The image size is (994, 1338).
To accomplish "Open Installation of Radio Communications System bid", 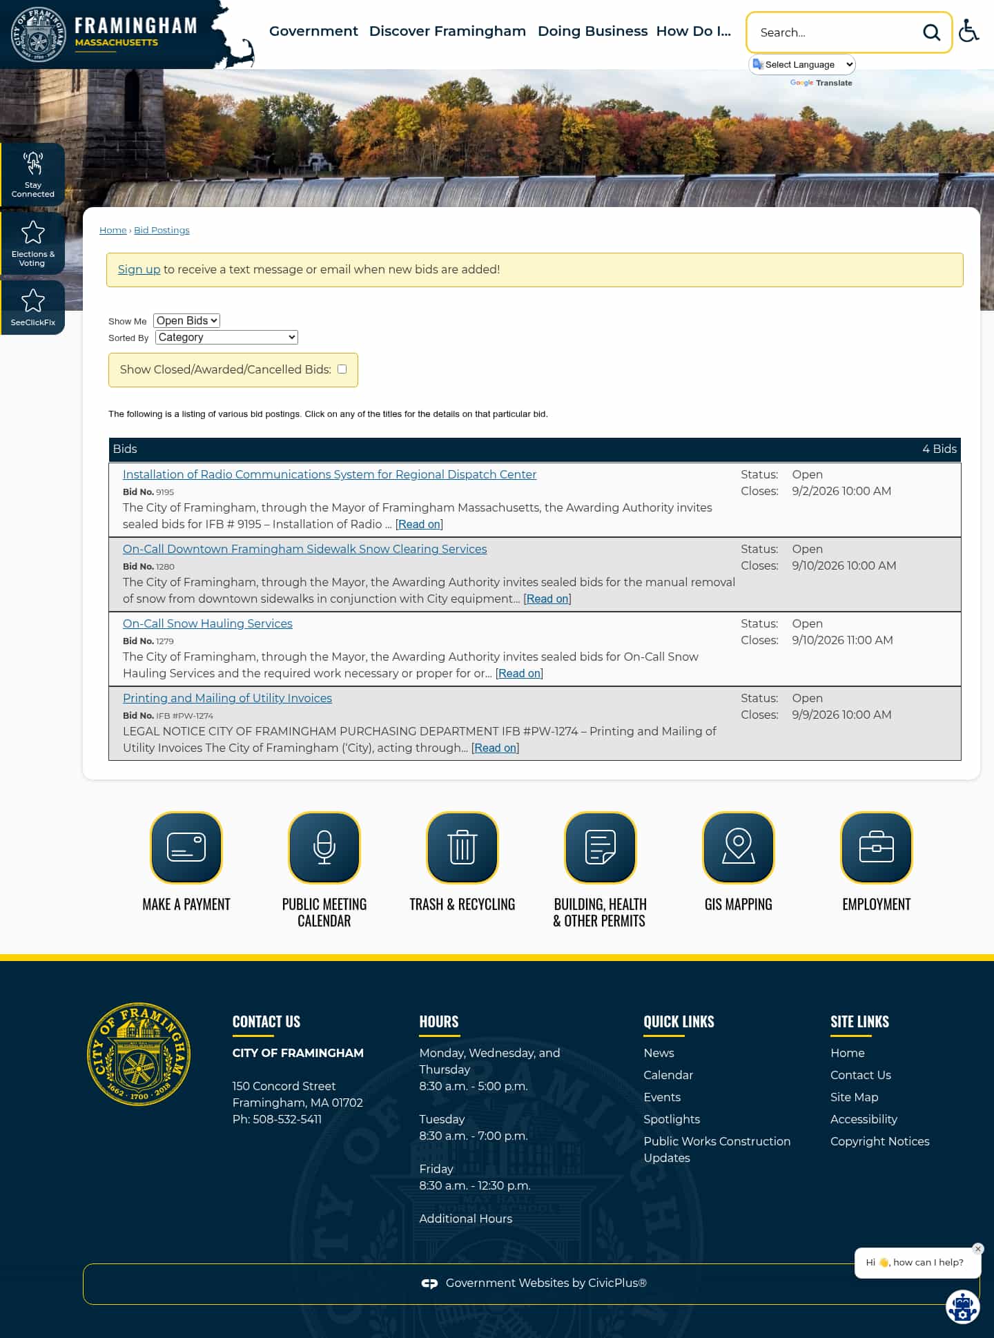I will [x=329, y=474].
